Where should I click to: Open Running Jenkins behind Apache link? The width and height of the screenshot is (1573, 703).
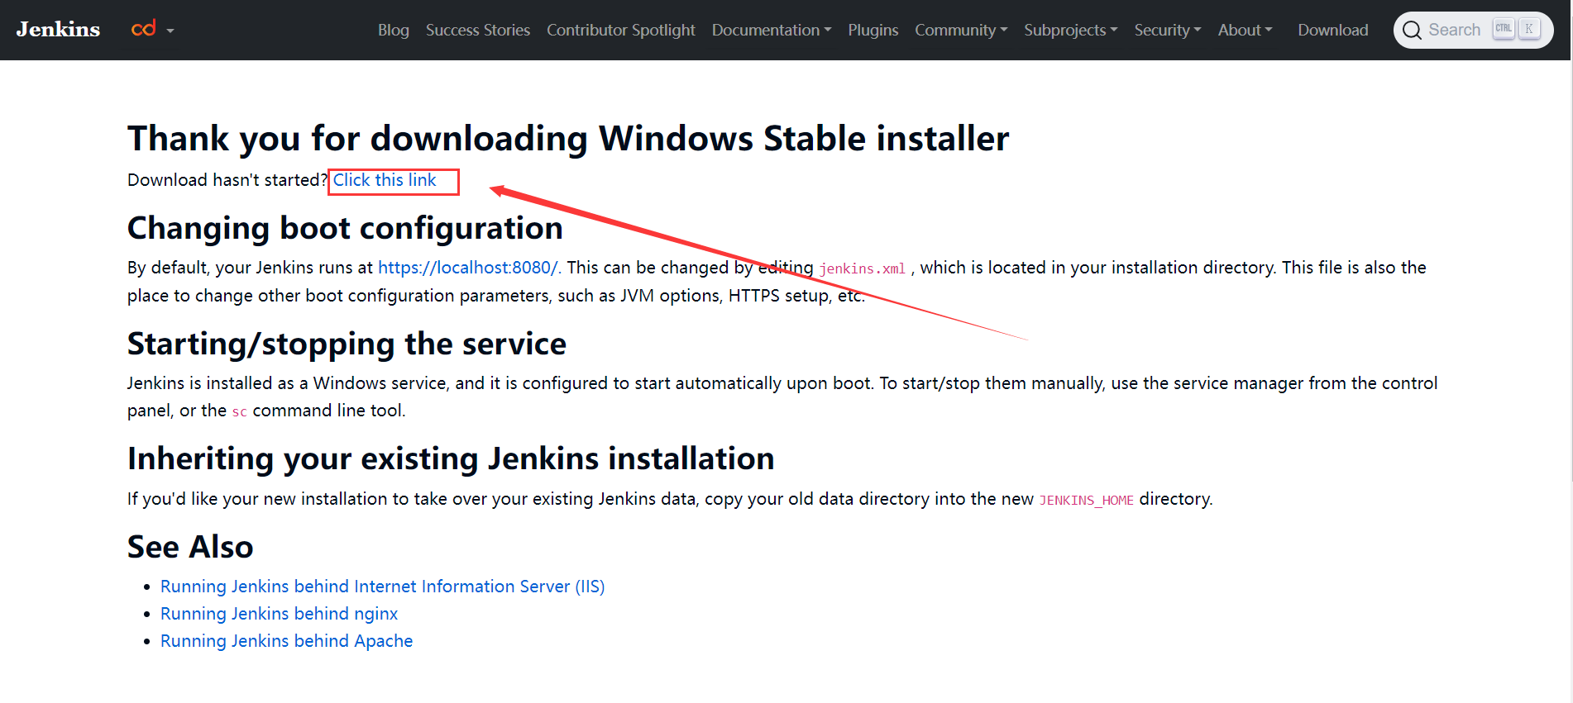tap(286, 641)
